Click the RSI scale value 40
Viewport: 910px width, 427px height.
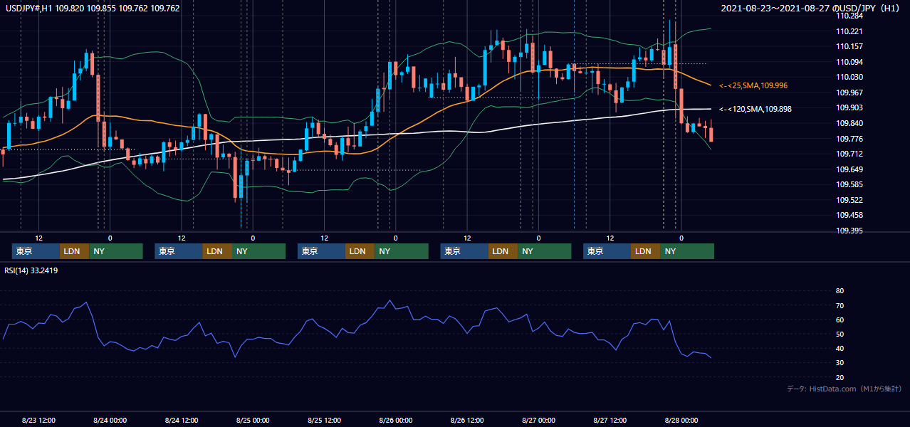click(x=840, y=348)
